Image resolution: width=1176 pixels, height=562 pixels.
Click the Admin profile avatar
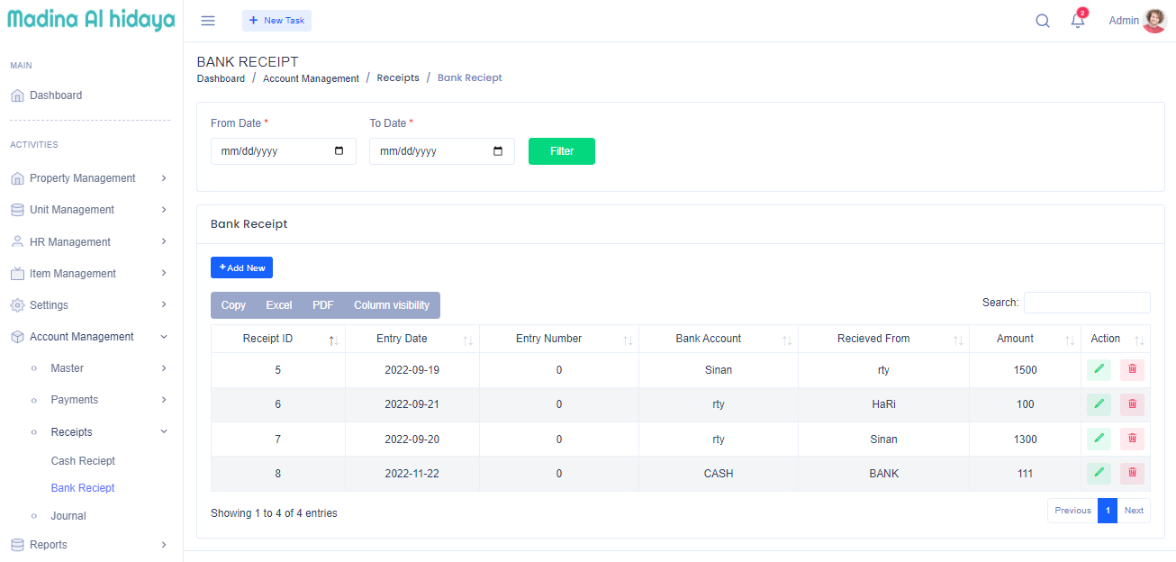[1153, 21]
